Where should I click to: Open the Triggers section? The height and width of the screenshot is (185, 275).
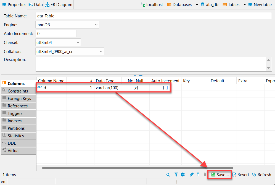[x=18, y=113]
